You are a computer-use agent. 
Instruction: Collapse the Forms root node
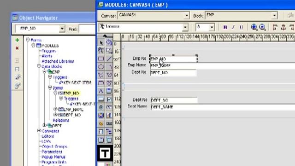28,40
